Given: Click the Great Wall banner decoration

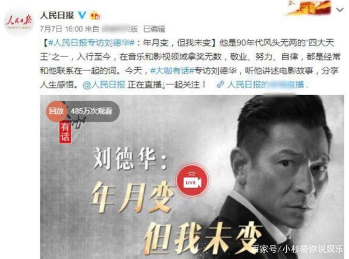Looking at the screenshot, I should (308, 8).
